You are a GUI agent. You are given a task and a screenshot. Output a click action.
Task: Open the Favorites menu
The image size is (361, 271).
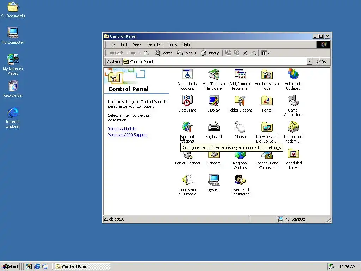154,44
